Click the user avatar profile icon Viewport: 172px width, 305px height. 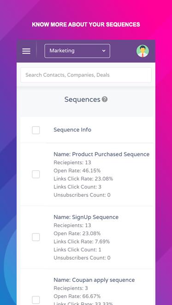click(x=142, y=51)
